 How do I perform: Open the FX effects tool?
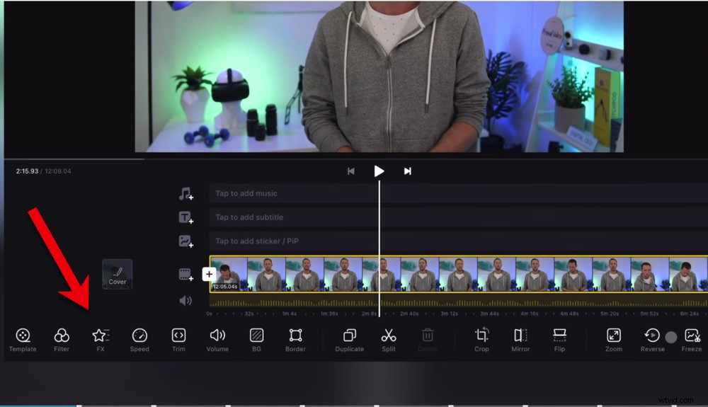point(101,340)
